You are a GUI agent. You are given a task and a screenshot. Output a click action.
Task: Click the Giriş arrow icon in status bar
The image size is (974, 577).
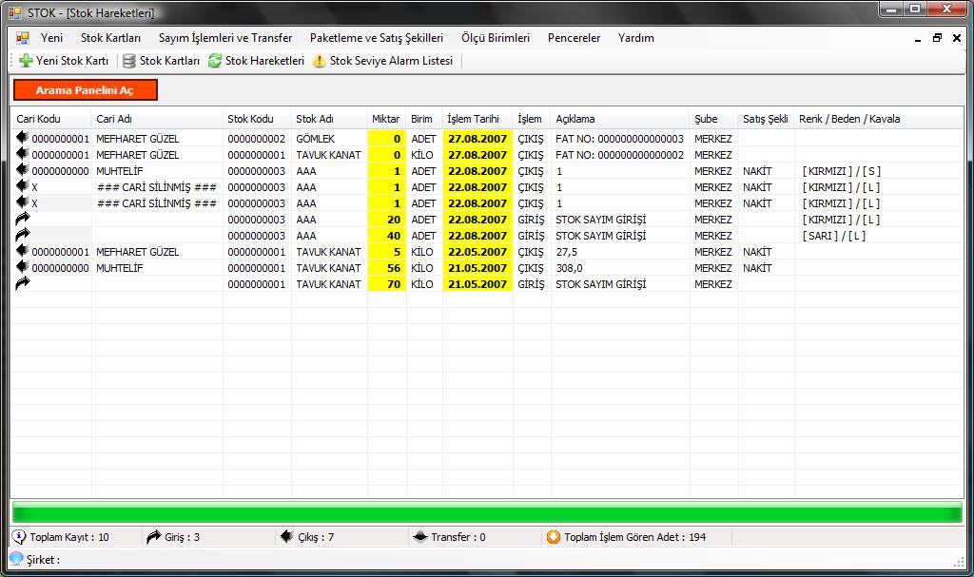pos(154,537)
